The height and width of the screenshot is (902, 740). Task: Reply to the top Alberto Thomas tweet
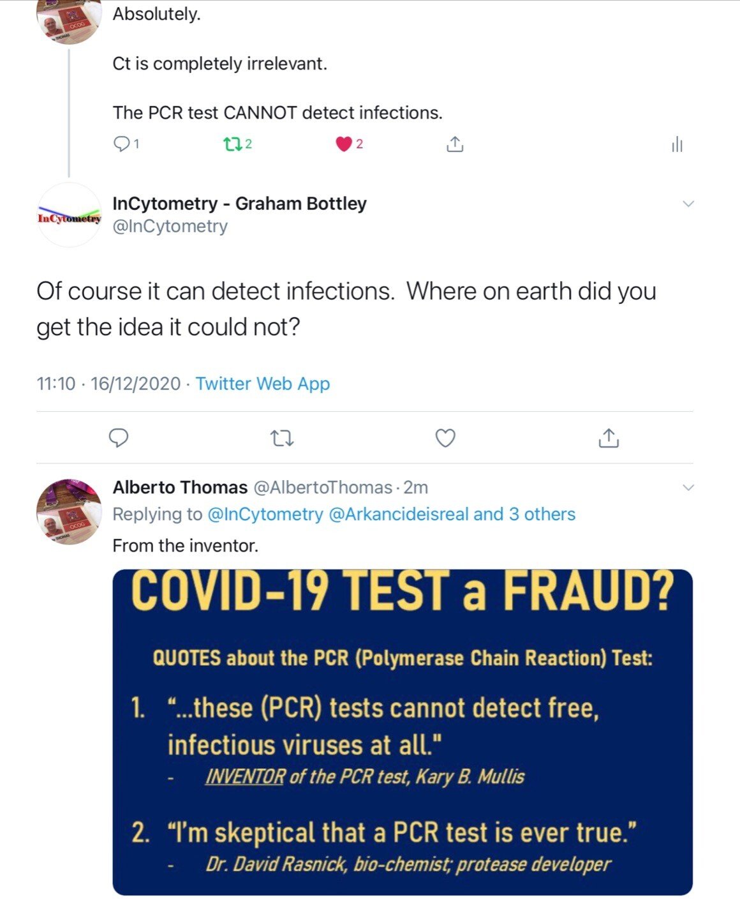coord(121,144)
